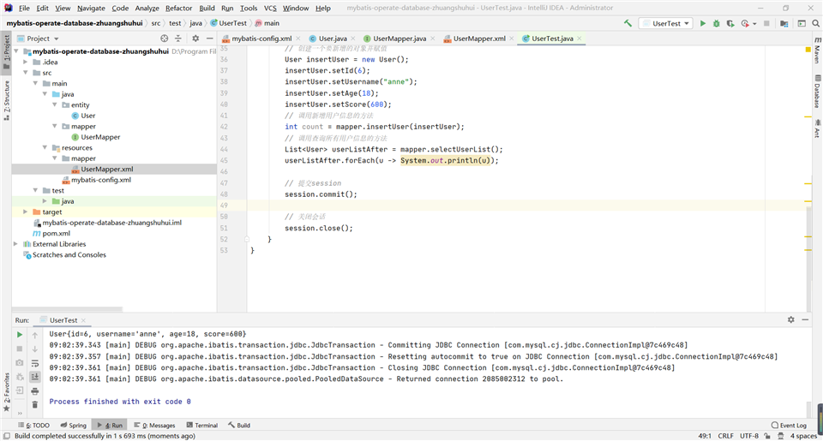
Task: Close the UserTest.java editor tab
Action: tap(580, 39)
